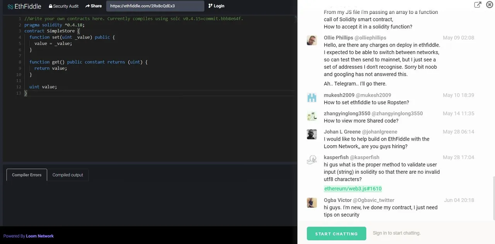
Task: Click Ollie Phillips' avatar
Action: [x=312, y=40]
